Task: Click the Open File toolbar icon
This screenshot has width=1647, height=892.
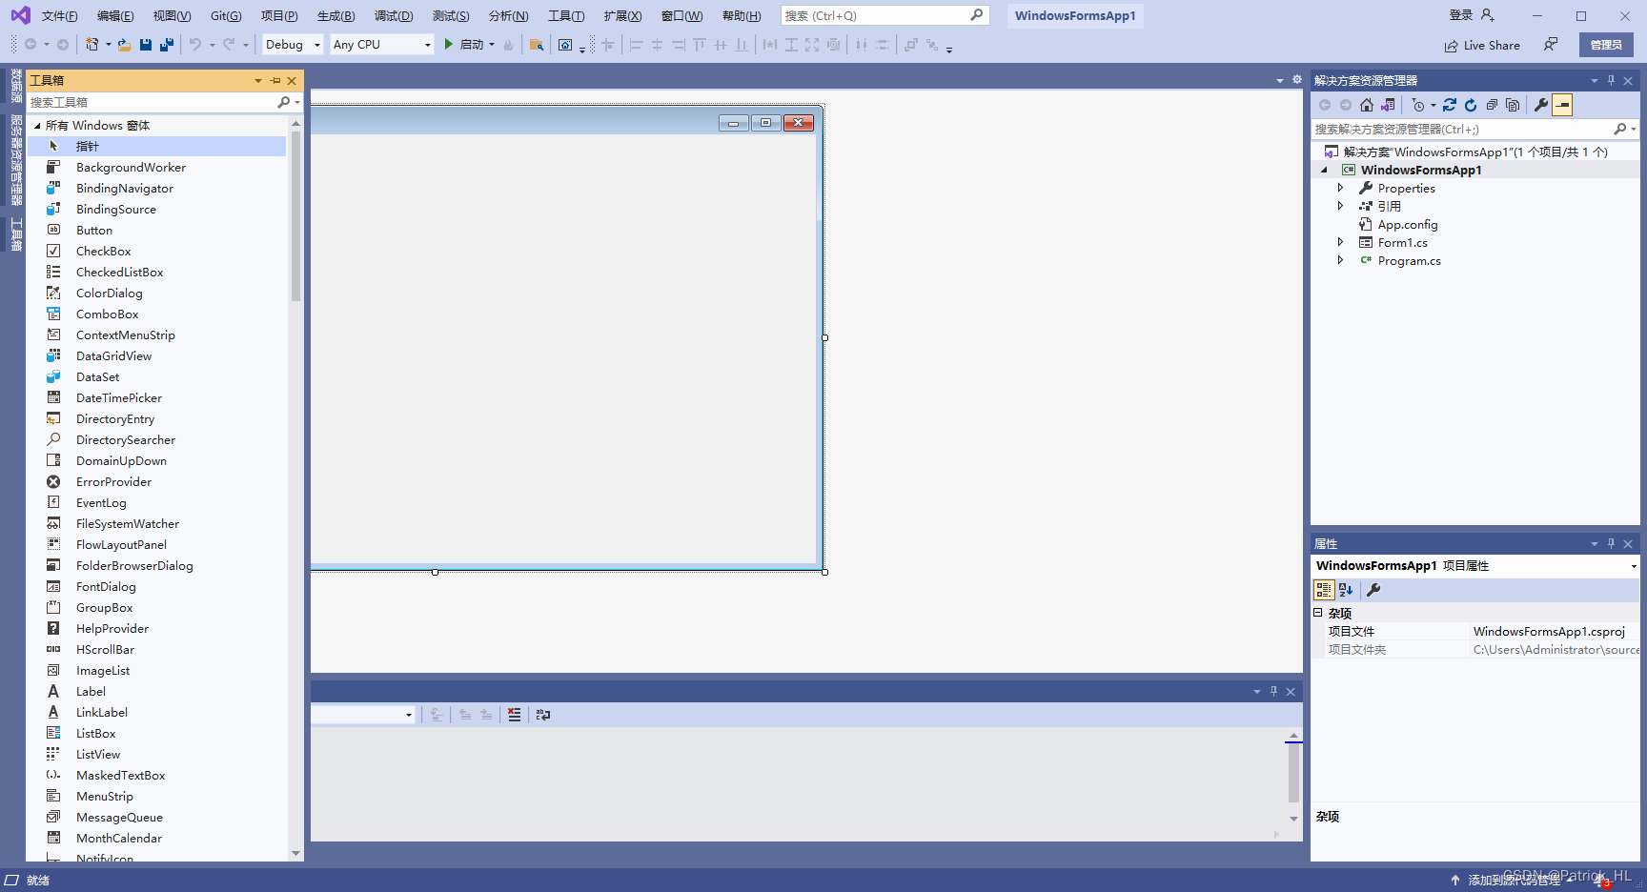Action: pyautogui.click(x=124, y=45)
